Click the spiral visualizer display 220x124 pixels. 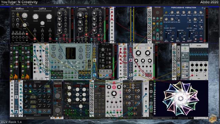(x=181, y=99)
